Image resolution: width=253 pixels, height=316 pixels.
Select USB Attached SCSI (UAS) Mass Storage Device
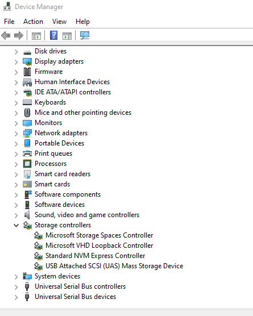tap(114, 266)
